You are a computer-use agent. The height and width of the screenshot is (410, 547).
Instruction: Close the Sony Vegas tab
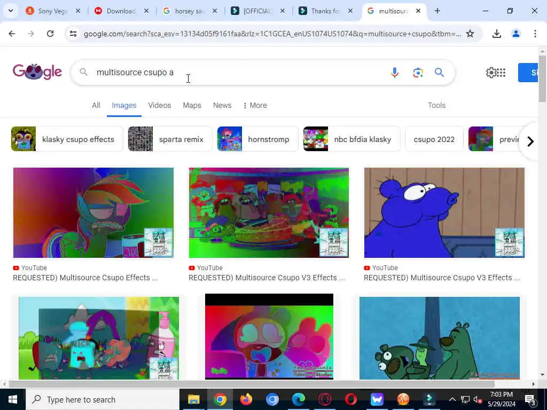[x=78, y=11]
